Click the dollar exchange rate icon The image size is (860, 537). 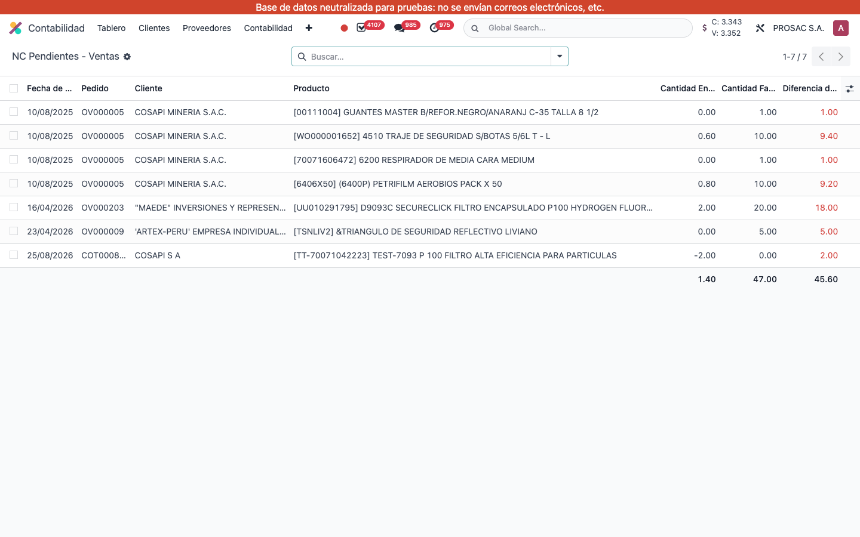pyautogui.click(x=705, y=28)
